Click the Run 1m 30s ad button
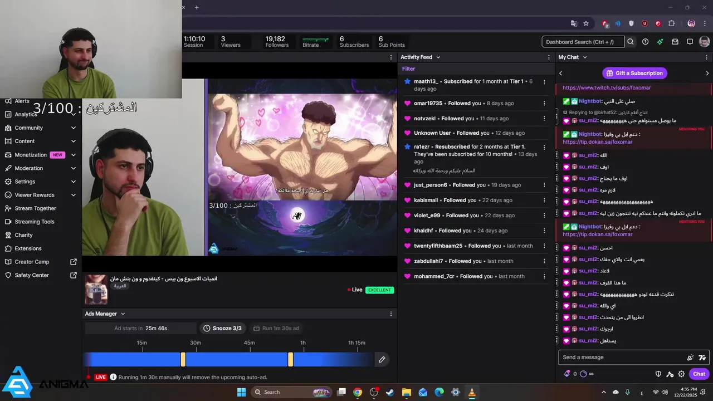The width and height of the screenshot is (713, 401). click(x=277, y=328)
